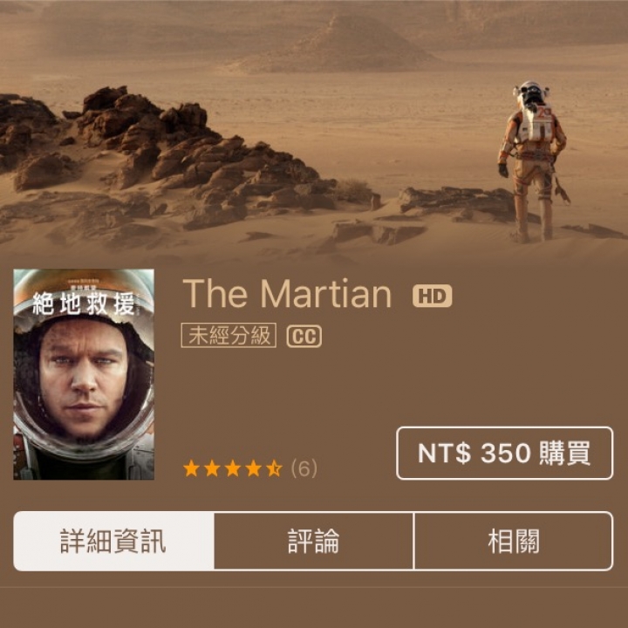Click the HD quality badge
The height and width of the screenshot is (628, 628).
click(432, 296)
